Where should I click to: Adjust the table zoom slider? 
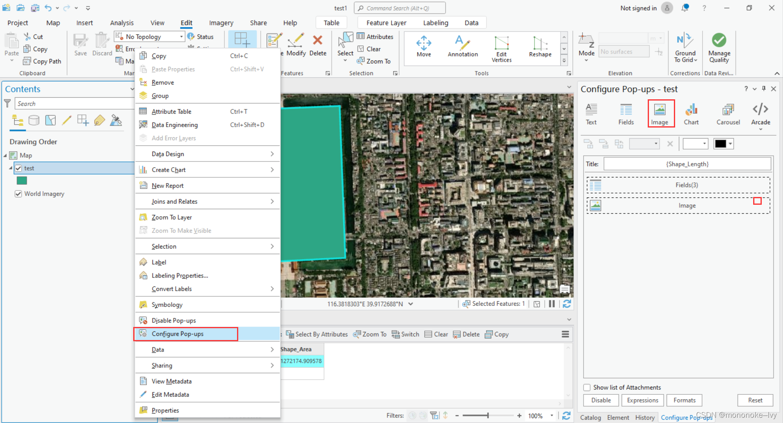(x=488, y=416)
